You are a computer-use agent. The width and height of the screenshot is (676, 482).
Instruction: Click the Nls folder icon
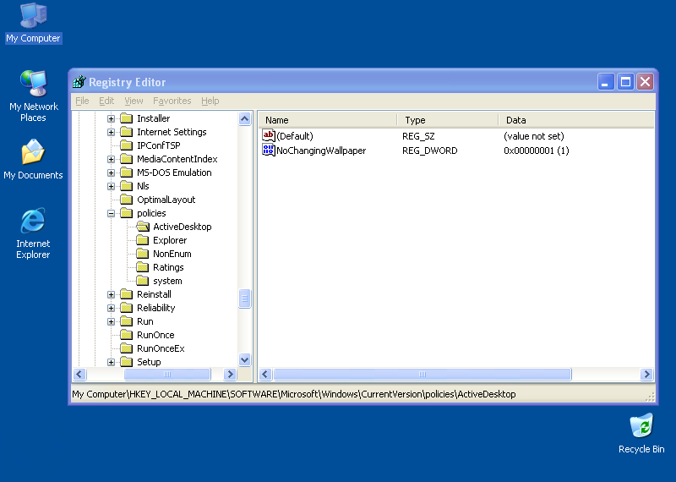(x=126, y=186)
